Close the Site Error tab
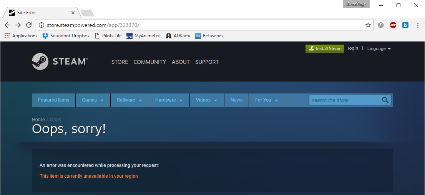Viewport: 425px width, 195px height. 73,13
